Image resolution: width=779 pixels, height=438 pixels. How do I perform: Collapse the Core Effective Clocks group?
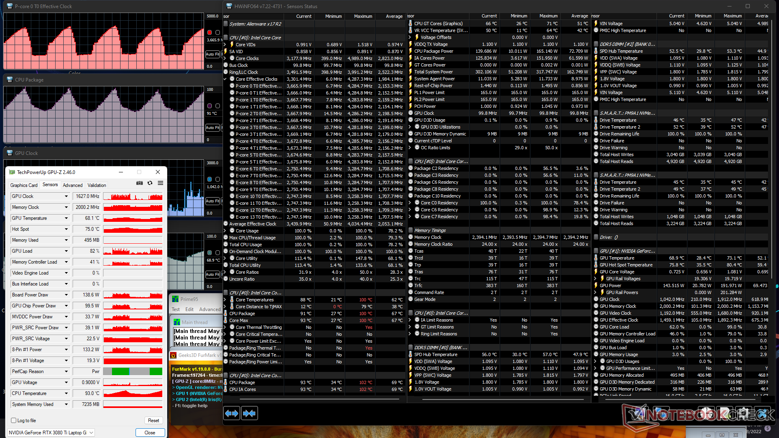[226, 79]
